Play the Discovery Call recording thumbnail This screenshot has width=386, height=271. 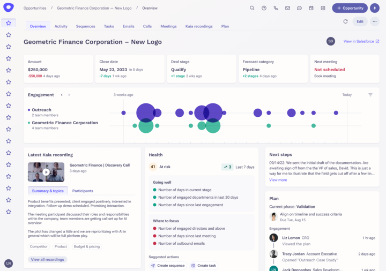click(46, 172)
